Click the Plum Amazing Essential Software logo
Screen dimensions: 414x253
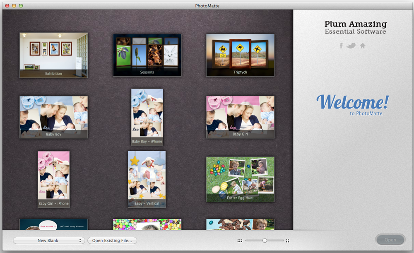[x=355, y=28]
